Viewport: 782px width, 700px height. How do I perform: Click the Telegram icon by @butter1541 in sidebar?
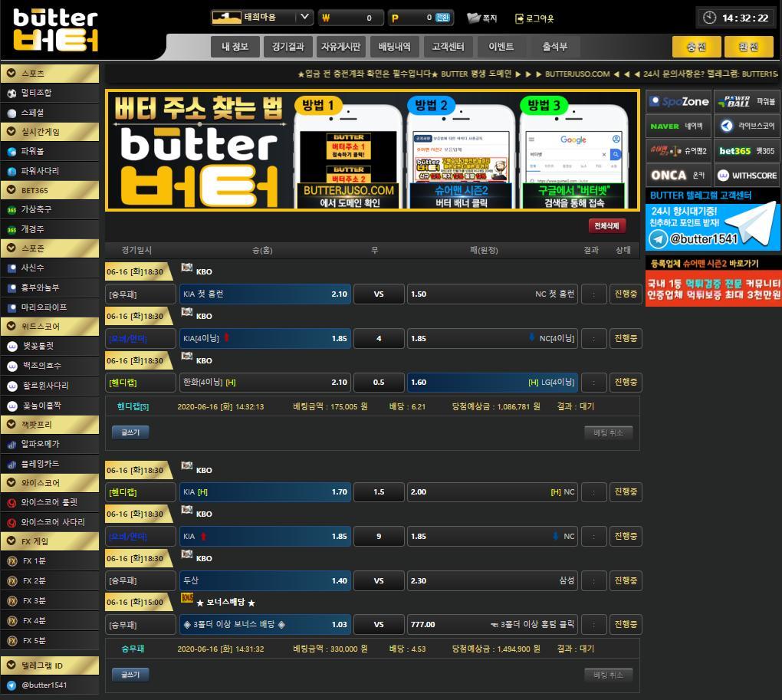[x=11, y=685]
